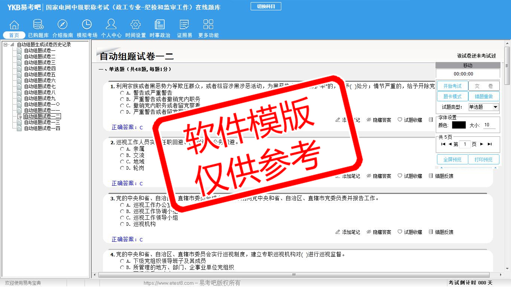Click the black font color swatch
511x287 pixels.
[x=459, y=125]
